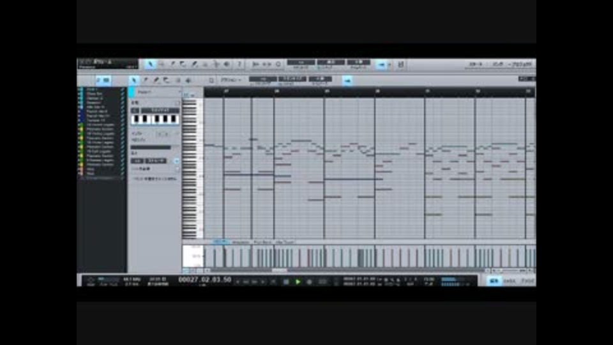Select the Paint tool in top toolbar
This screenshot has height=345, width=613.
tap(194, 64)
